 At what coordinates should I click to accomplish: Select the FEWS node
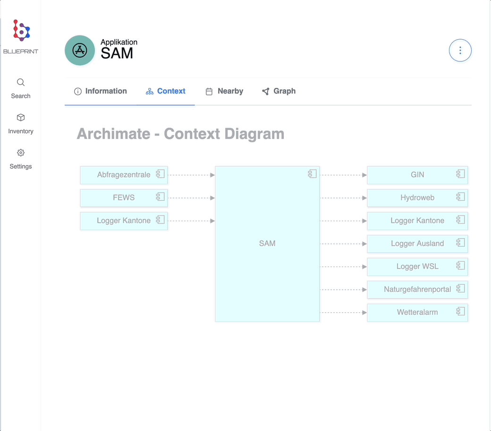pos(124,198)
